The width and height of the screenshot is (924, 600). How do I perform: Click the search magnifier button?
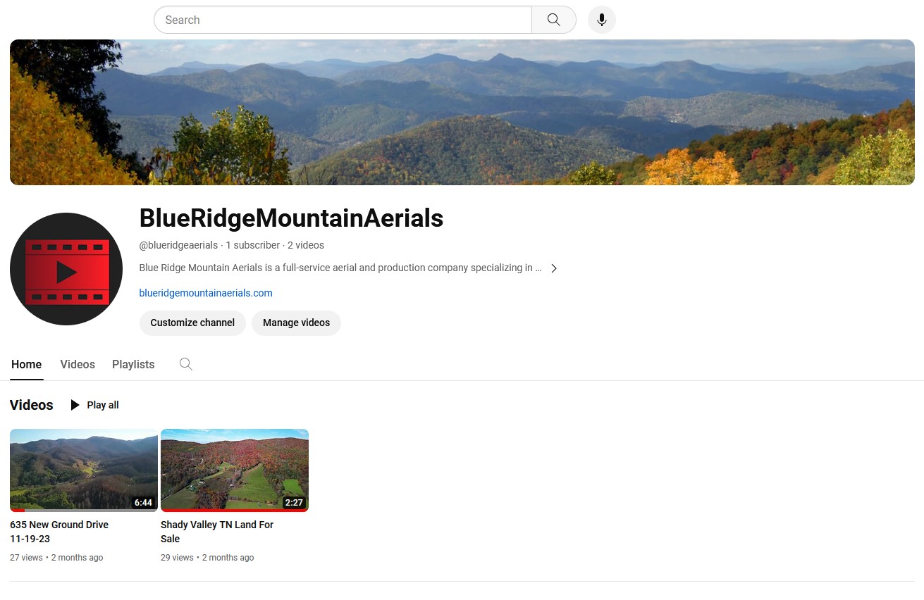554,20
